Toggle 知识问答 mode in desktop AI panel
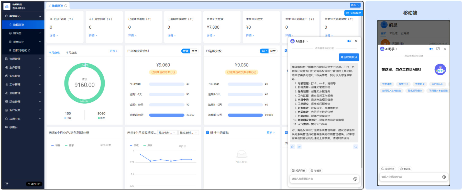The height and width of the screenshot is (190, 462). tap(298, 171)
